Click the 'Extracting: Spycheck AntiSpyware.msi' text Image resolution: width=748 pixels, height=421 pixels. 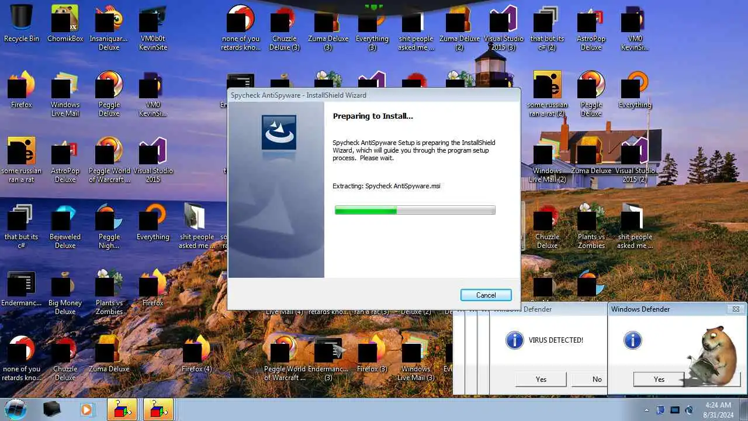(x=386, y=186)
